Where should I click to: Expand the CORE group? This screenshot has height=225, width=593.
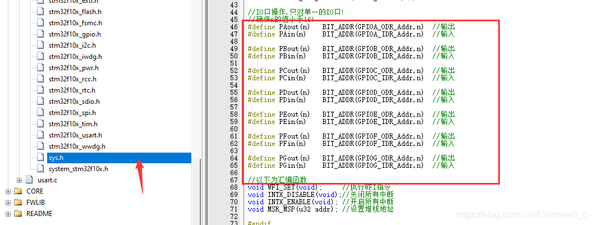click(8, 191)
